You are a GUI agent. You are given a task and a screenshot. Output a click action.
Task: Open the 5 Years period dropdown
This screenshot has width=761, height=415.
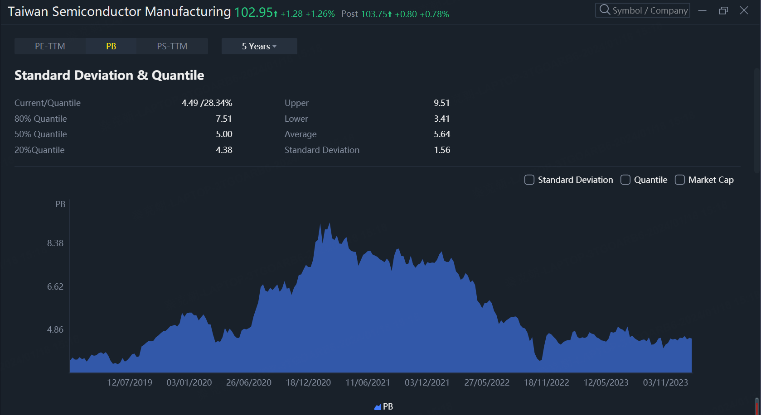(259, 46)
